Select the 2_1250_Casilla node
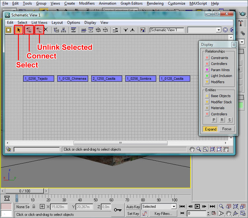Image resolution: width=248 pixels, height=218 pixels. (106, 79)
